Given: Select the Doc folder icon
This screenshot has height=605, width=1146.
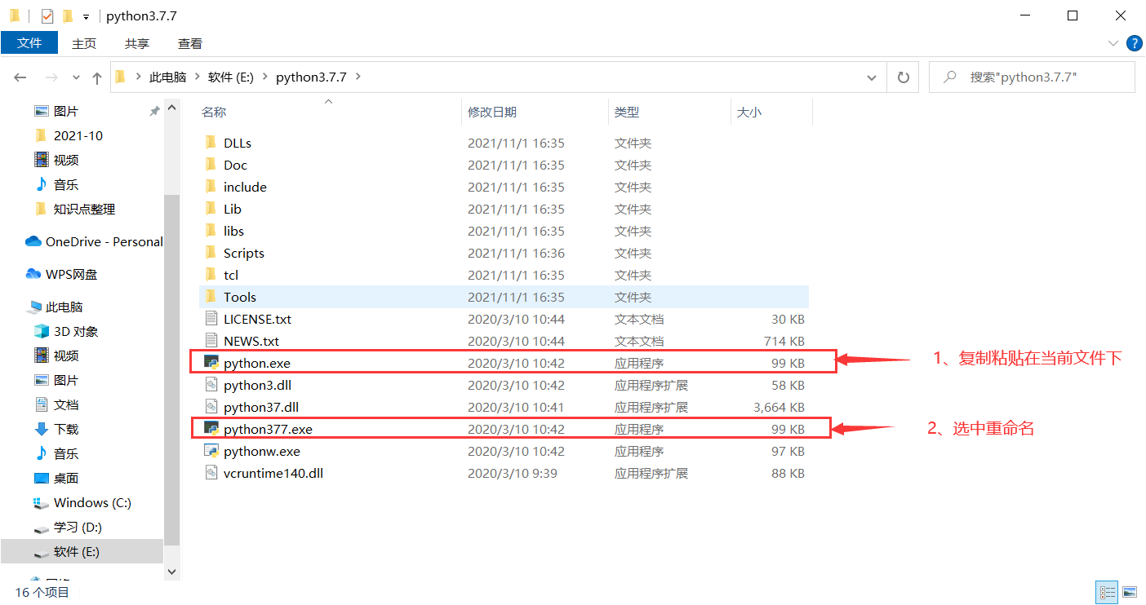Looking at the screenshot, I should (211, 165).
